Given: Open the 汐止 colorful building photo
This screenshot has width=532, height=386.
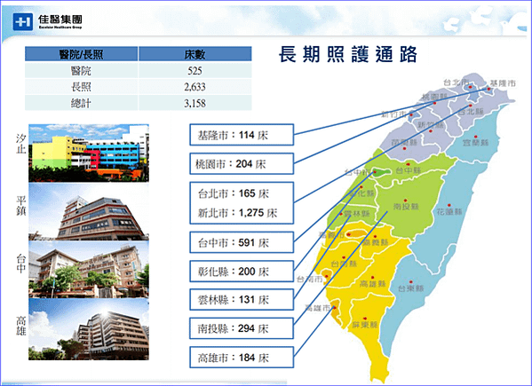Looking at the screenshot, I should [89, 154].
